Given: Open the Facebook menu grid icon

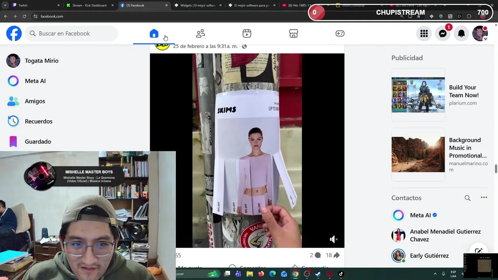Looking at the screenshot, I should [424, 34].
